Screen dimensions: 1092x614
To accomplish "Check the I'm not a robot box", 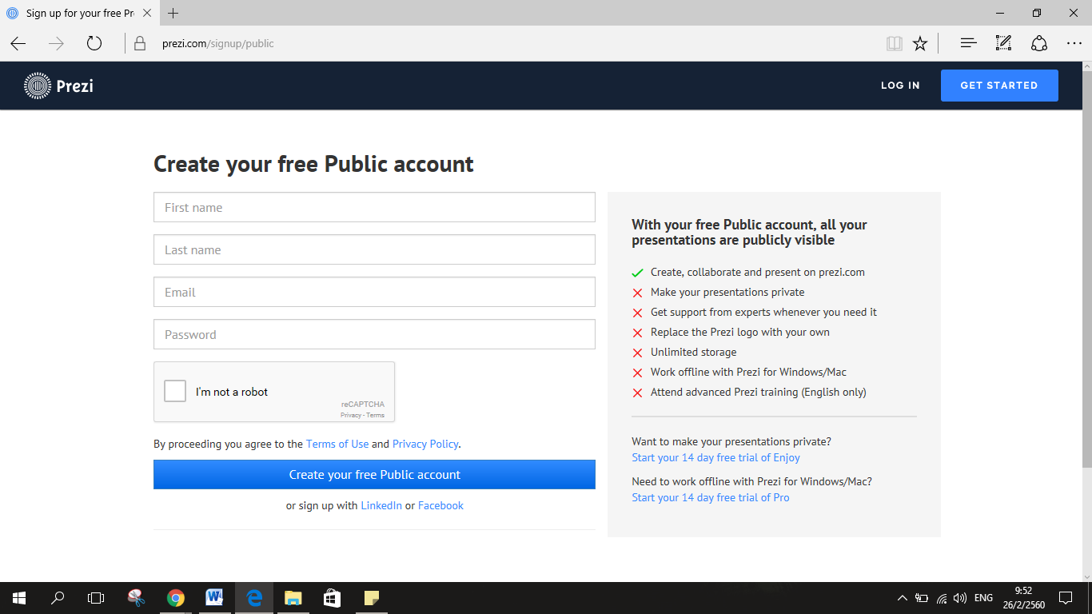I will coord(175,391).
